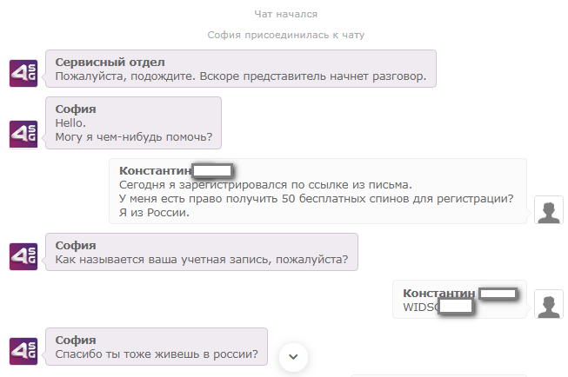Click the 'София присоединилась к чату' notice

[x=286, y=35]
